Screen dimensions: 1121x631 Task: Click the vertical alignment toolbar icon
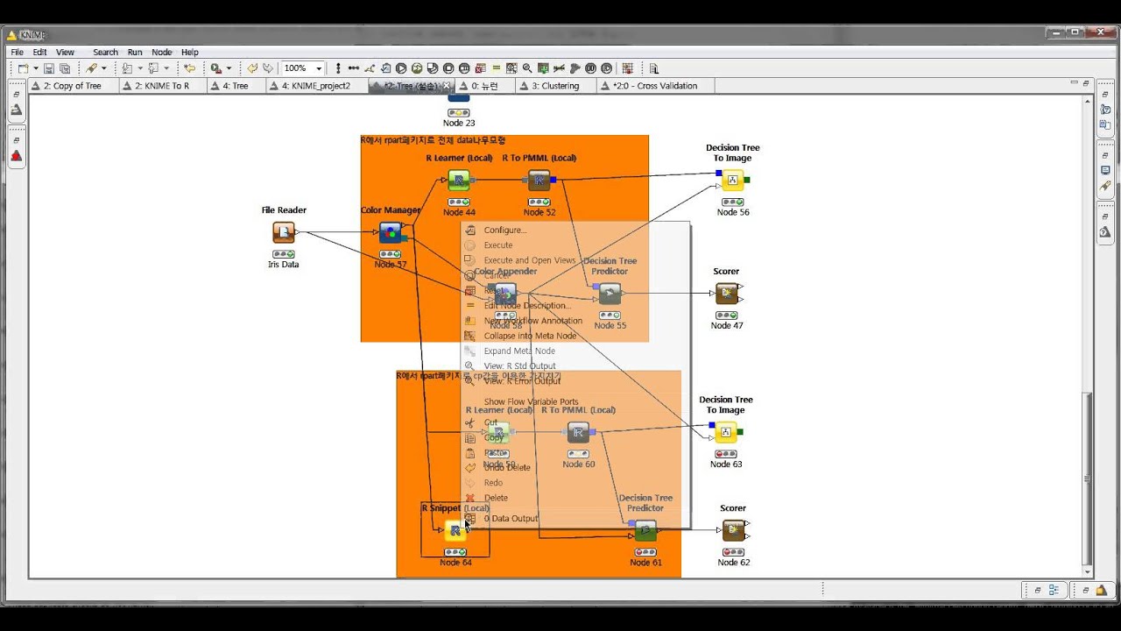tap(338, 68)
